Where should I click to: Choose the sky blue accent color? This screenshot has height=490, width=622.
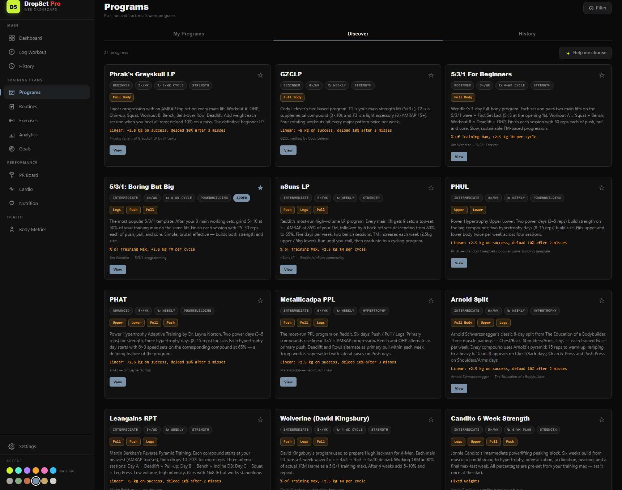click(53, 470)
